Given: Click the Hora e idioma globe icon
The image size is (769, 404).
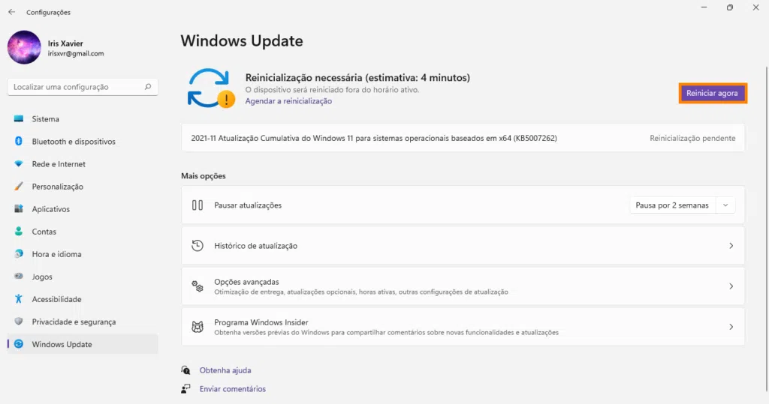Looking at the screenshot, I should [19, 254].
